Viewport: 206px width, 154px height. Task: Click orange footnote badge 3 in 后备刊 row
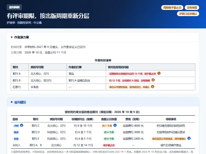[152, 87]
